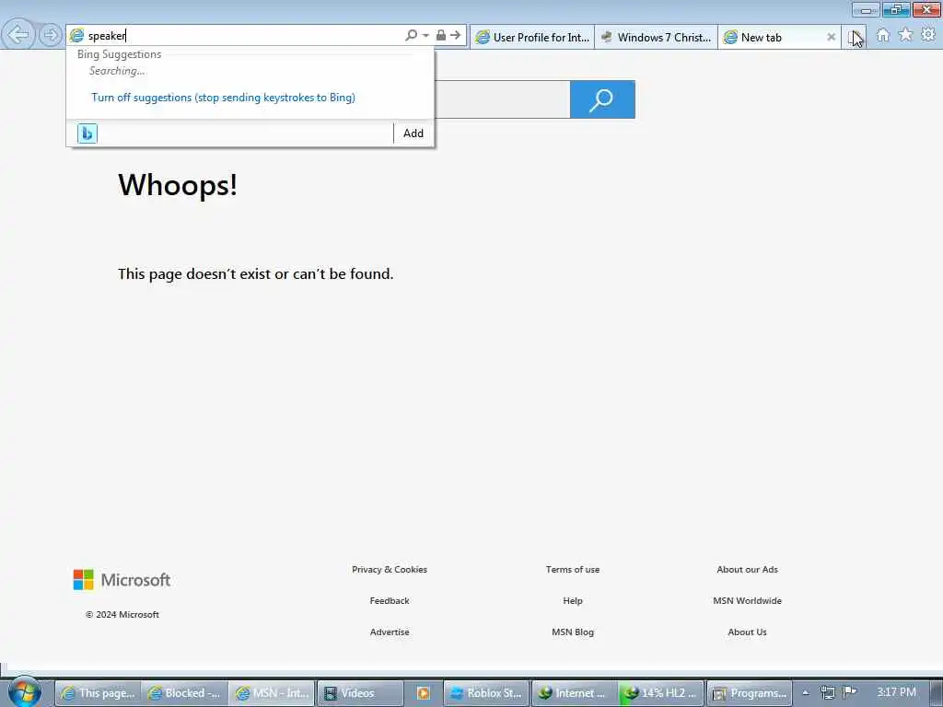This screenshot has width=943, height=707.
Task: Switch to Blocked taskbar window
Action: (x=184, y=693)
